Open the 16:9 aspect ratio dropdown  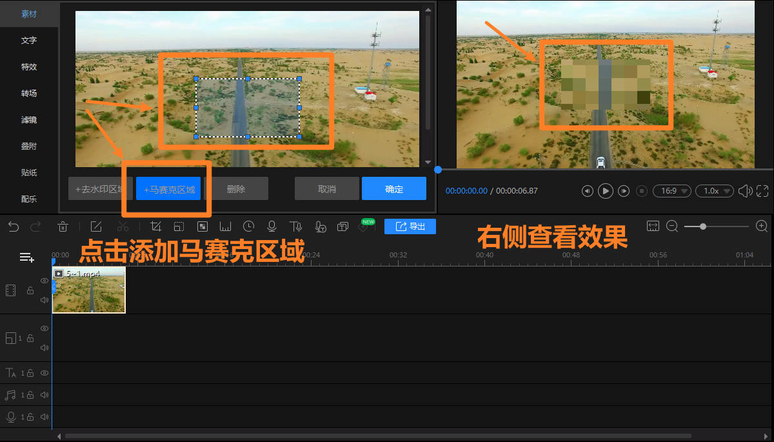pyautogui.click(x=671, y=191)
